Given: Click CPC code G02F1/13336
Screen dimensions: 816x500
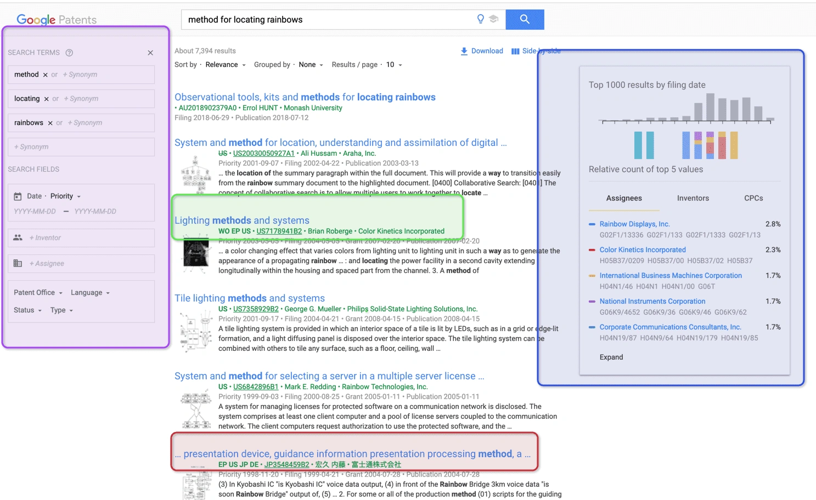Looking at the screenshot, I should pyautogui.click(x=621, y=235).
